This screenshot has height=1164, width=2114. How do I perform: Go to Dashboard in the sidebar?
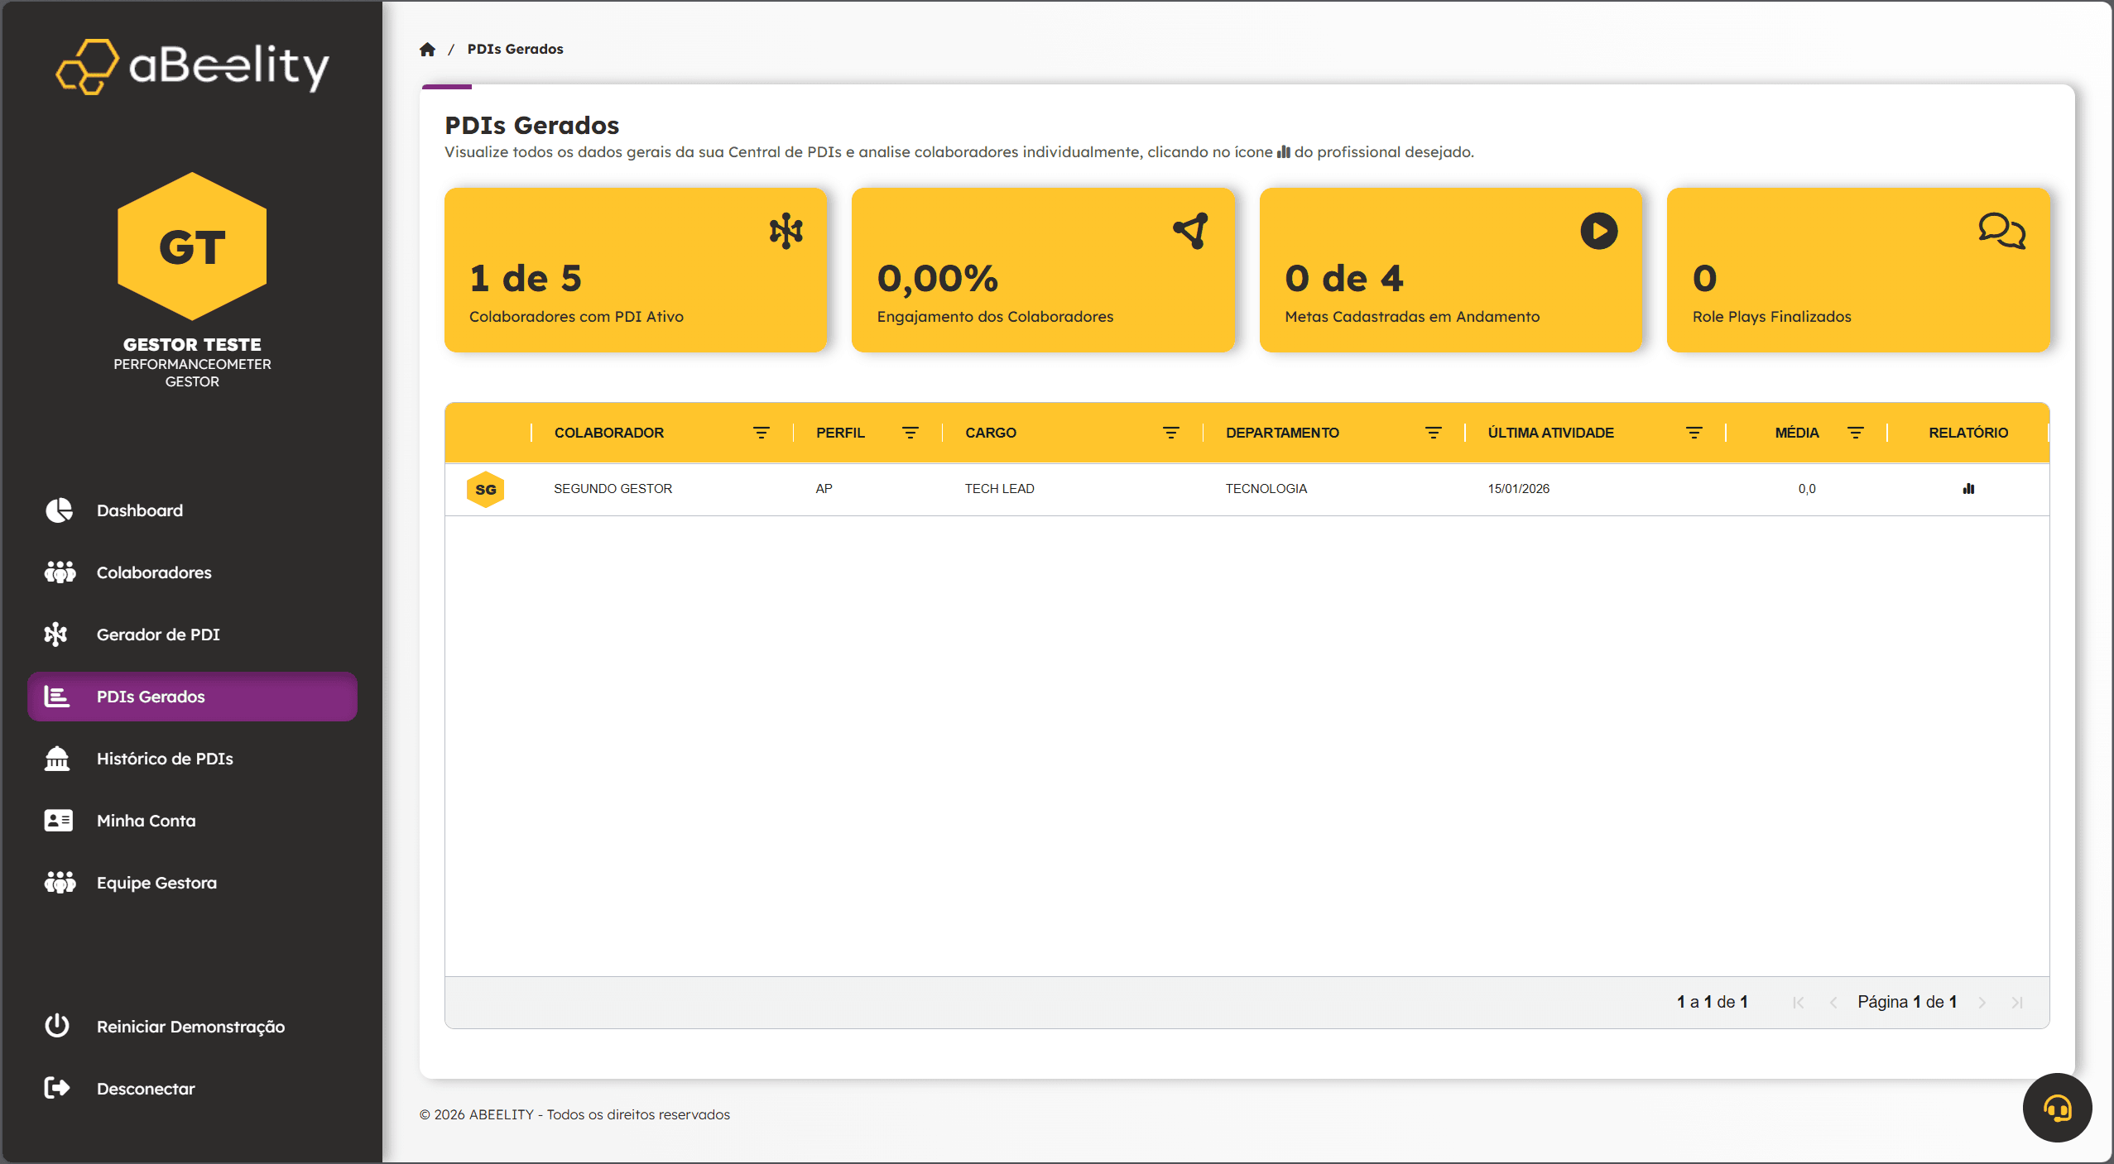139,510
